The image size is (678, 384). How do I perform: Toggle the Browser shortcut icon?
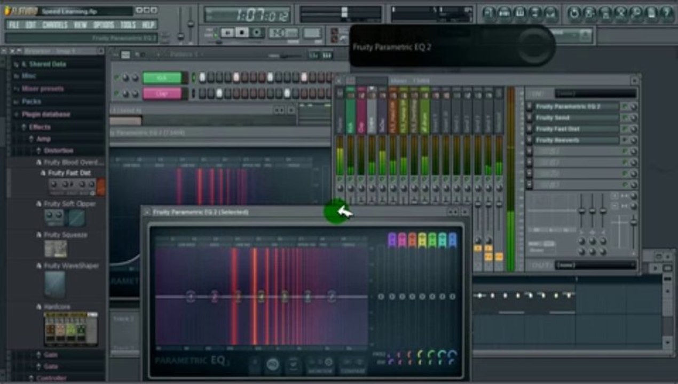coord(535,13)
